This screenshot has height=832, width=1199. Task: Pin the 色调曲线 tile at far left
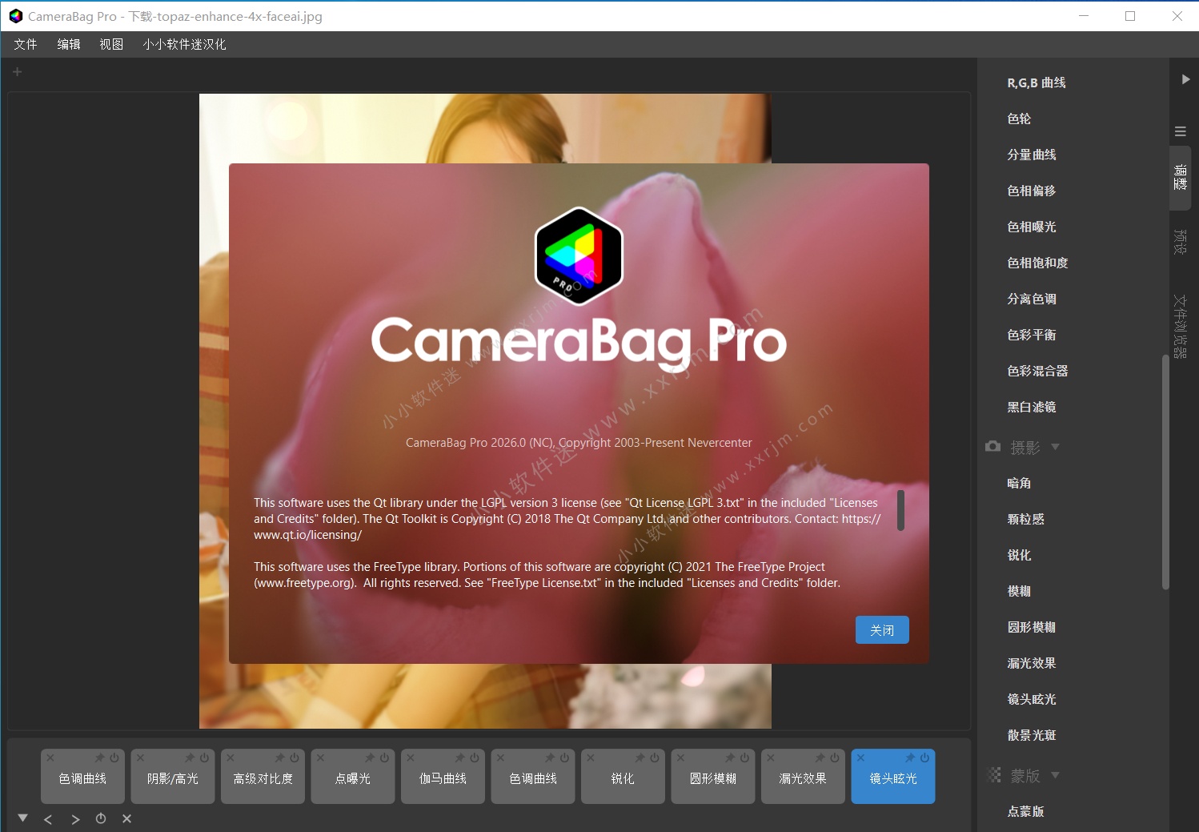pos(100,758)
